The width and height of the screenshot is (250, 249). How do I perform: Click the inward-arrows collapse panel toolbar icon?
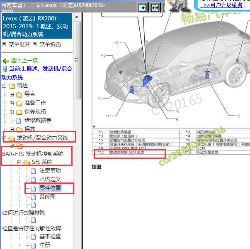(155, 7)
